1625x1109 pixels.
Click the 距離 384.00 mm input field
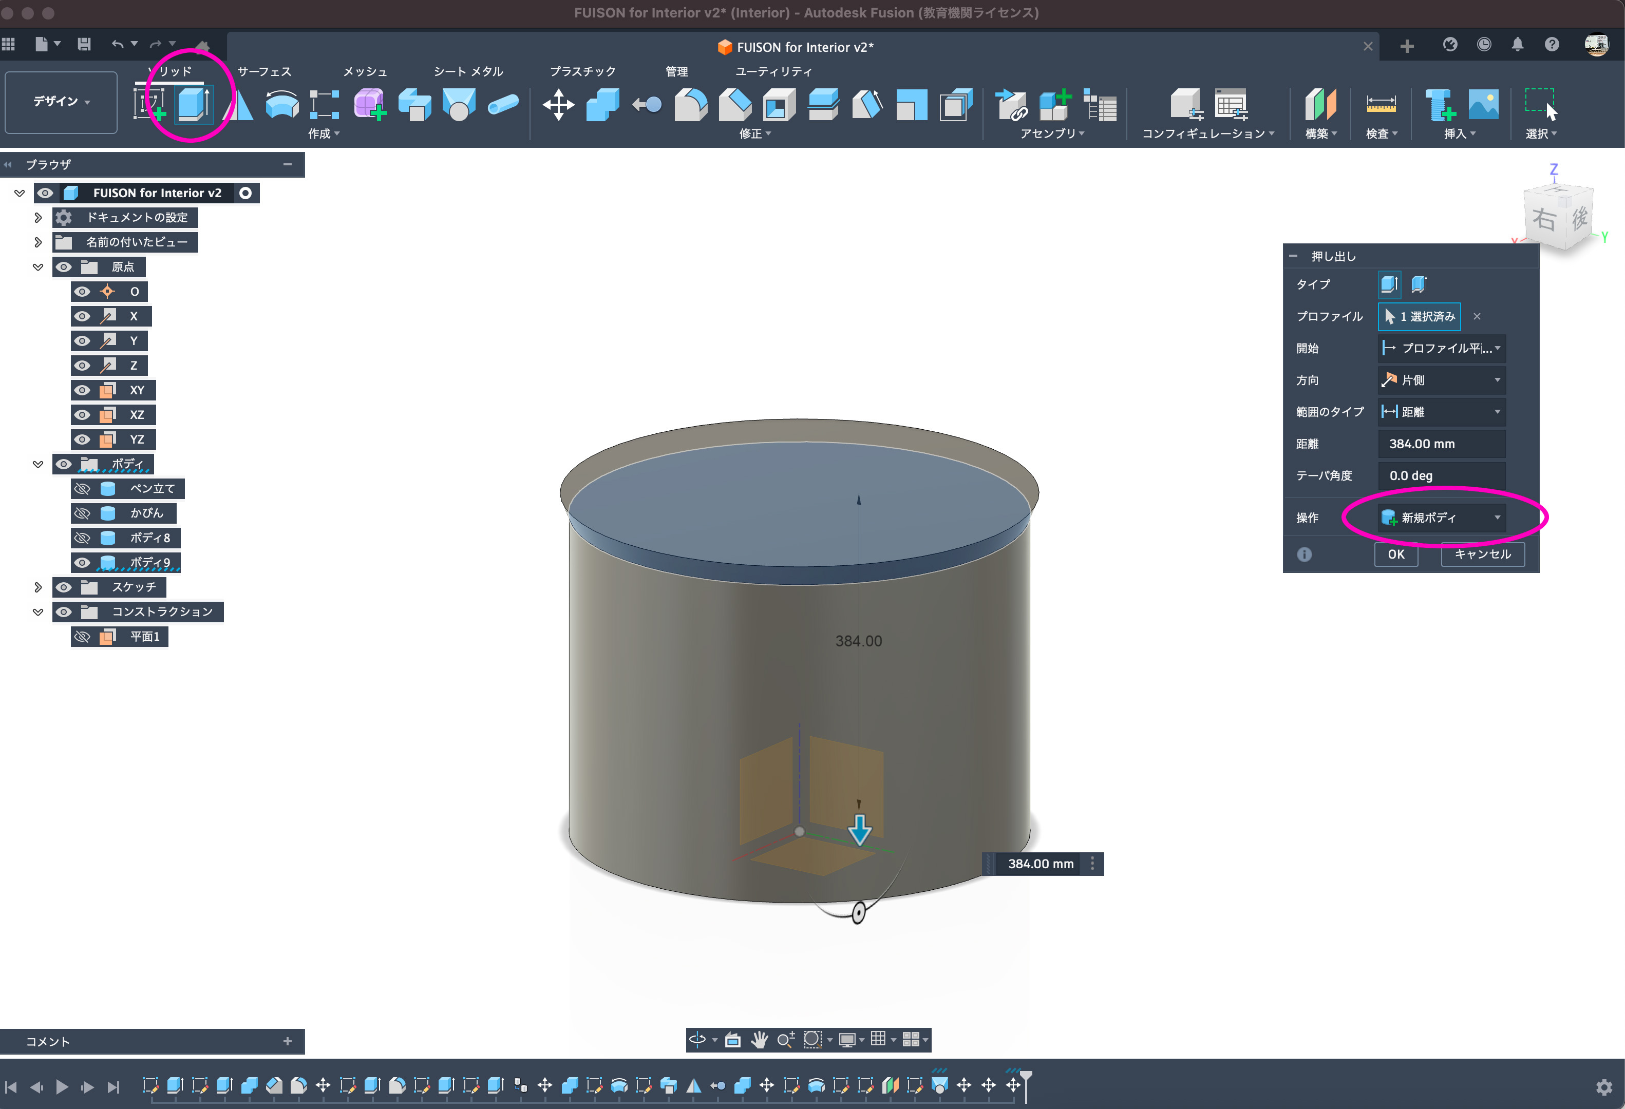coord(1441,444)
